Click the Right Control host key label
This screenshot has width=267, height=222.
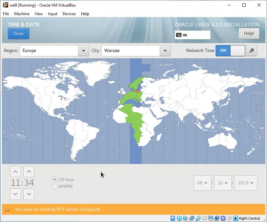click(x=249, y=218)
